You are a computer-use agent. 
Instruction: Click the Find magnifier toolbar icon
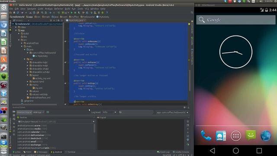pos(42,13)
